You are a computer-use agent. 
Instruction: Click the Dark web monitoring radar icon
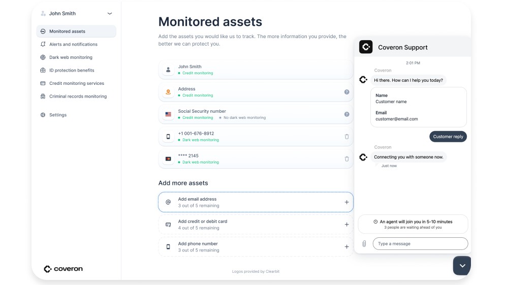pos(43,57)
